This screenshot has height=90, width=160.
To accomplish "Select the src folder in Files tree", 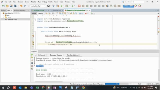I will pos(8,15).
